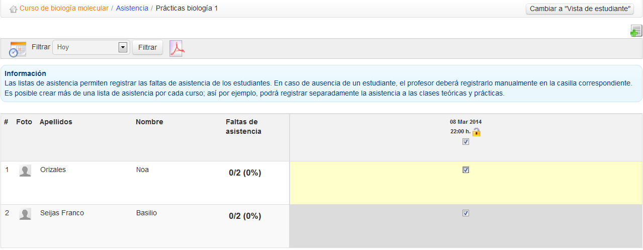Click the Nombre column header
Viewport: 643px width, 250px height.
pos(149,122)
